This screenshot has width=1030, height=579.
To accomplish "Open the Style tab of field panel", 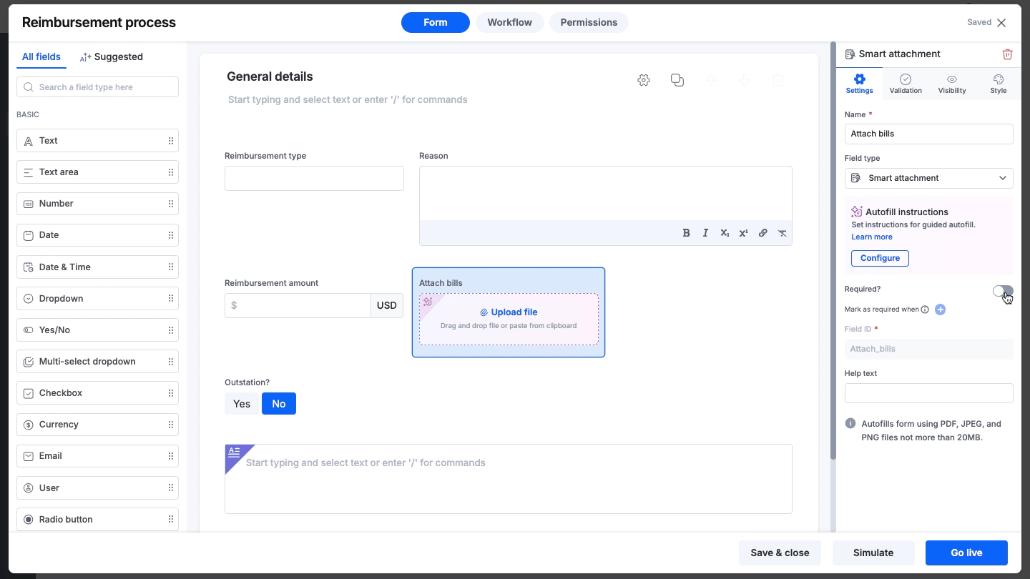I will [999, 84].
